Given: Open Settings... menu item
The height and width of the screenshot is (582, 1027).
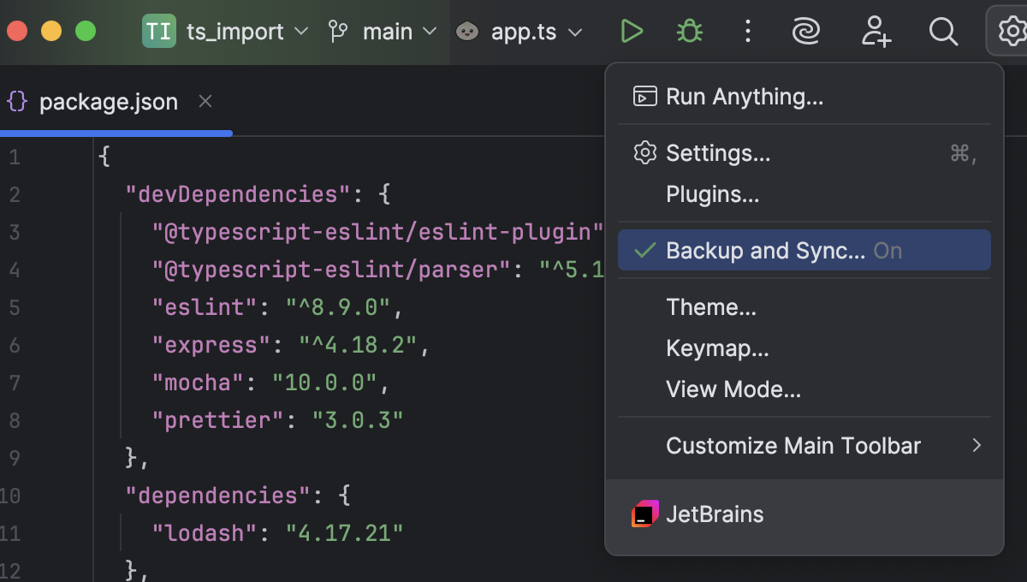Looking at the screenshot, I should pyautogui.click(x=804, y=153).
